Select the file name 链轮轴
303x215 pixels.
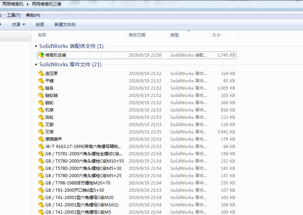[51, 95]
